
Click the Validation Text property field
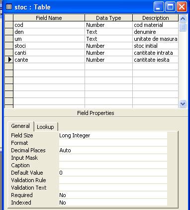click(x=113, y=188)
